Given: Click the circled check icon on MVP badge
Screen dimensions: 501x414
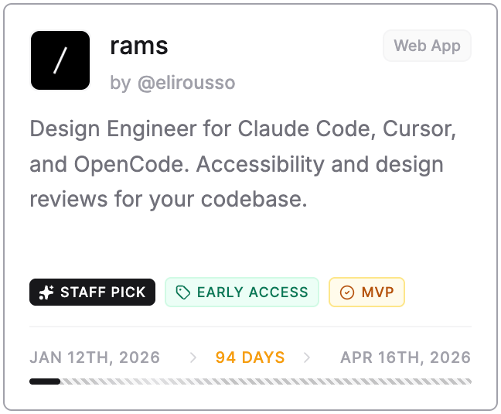Looking at the screenshot, I should [x=347, y=293].
